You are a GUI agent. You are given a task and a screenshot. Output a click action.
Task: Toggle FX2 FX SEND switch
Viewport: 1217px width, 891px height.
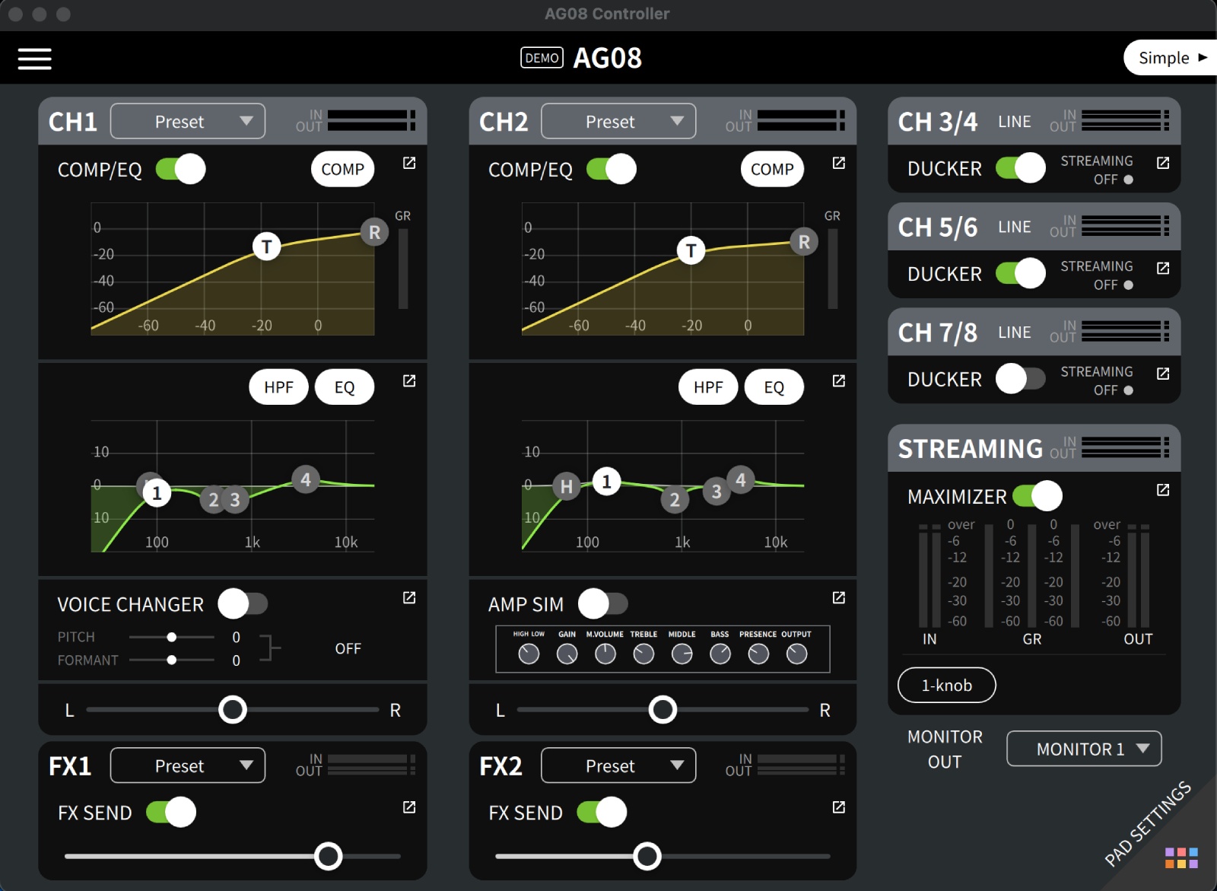602,813
